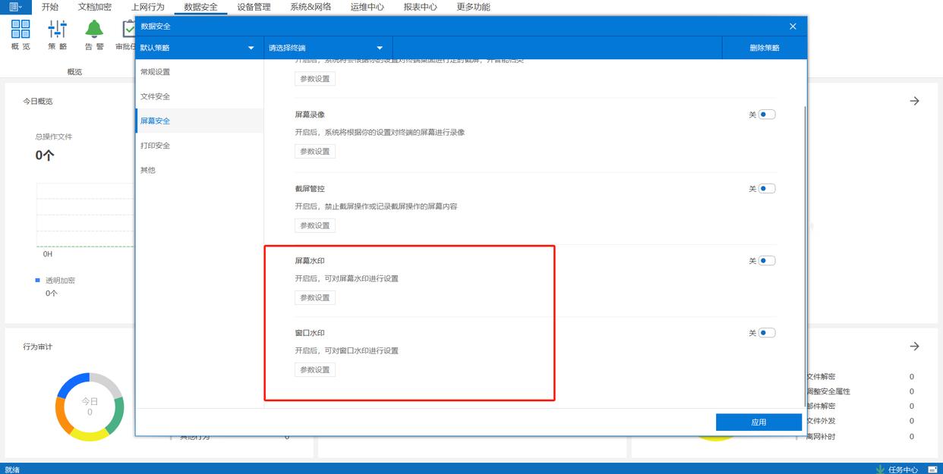Click the arrow icon above 文件解密 list

[915, 346]
